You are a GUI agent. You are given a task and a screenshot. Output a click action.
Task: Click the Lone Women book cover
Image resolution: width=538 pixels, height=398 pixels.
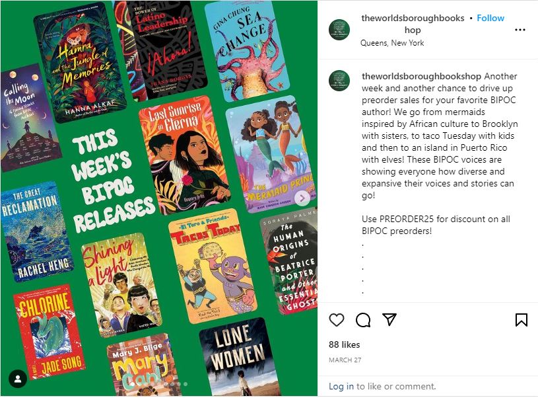pyautogui.click(x=239, y=357)
